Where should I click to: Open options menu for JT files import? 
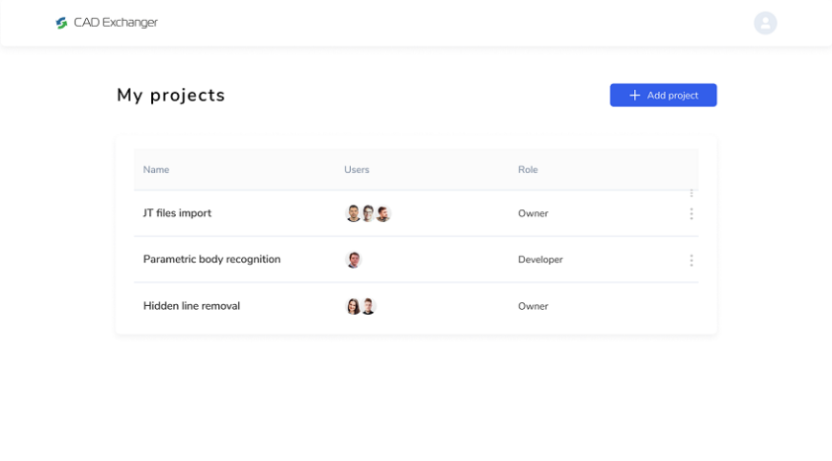691,213
